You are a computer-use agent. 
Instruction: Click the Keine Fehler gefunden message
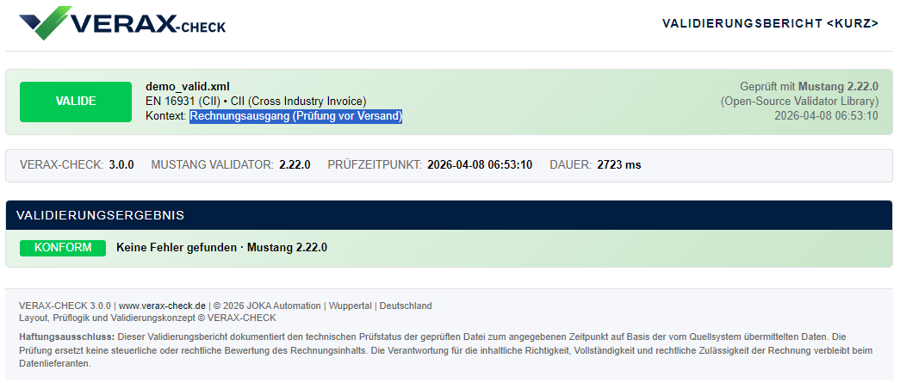(x=221, y=248)
